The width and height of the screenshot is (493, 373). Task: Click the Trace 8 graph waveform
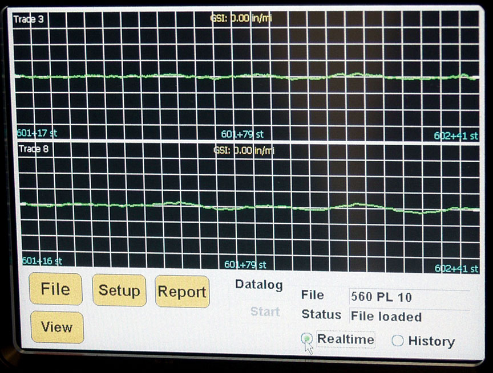250,207
